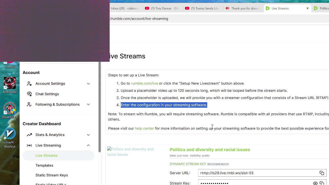Click the Live Streams page heading
The image size is (329, 185).
coord(127,56)
